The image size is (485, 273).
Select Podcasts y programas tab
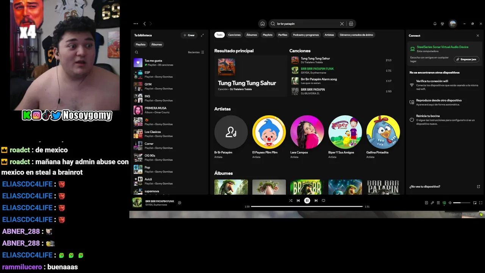click(x=306, y=35)
